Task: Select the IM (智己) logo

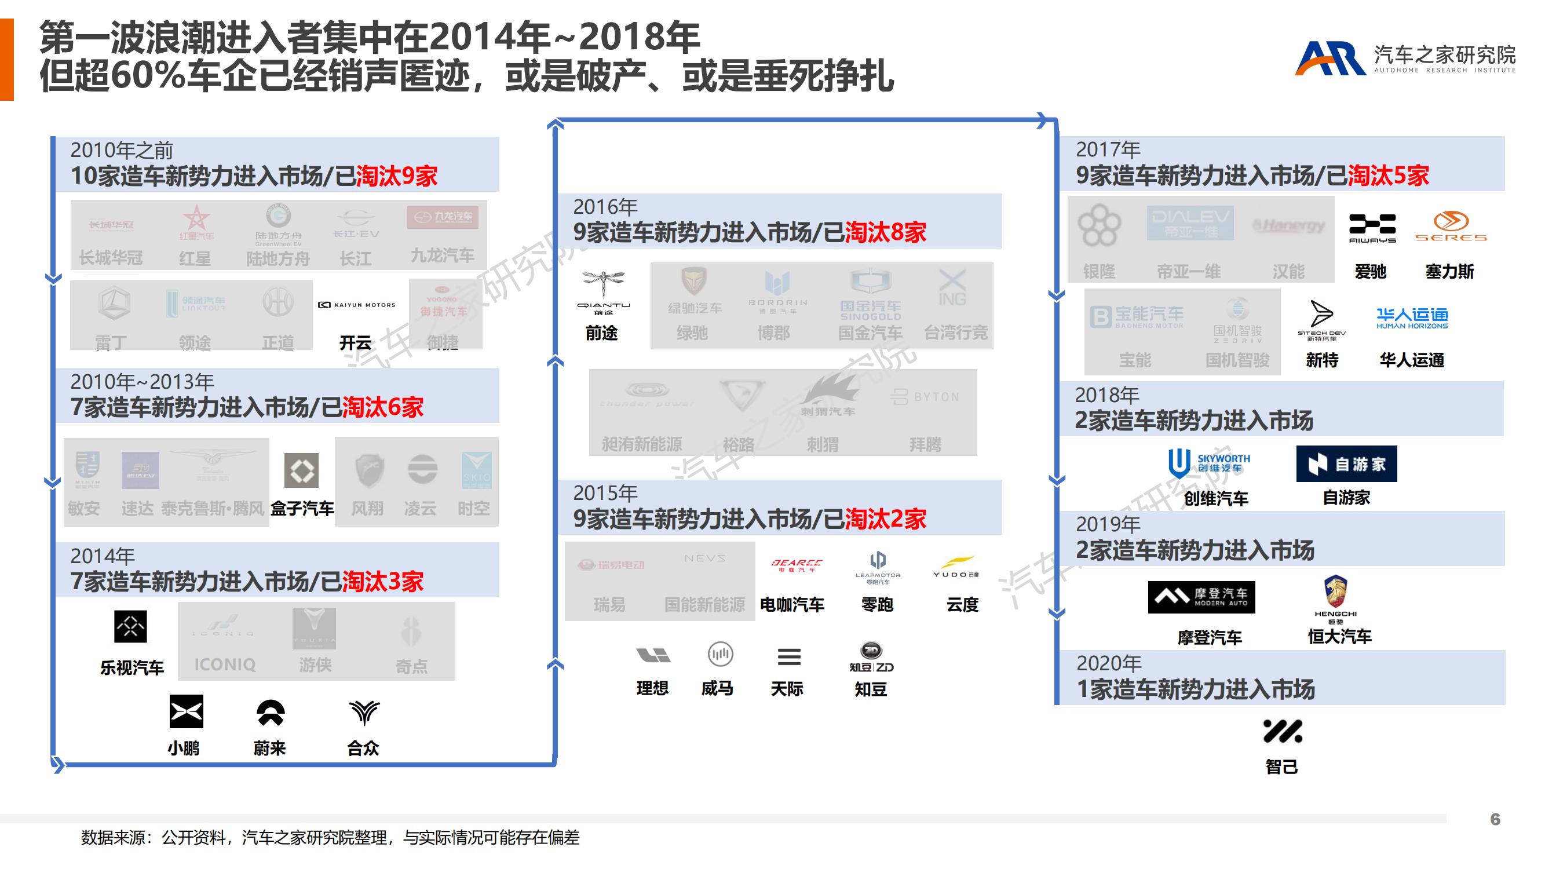Action: point(1283,731)
